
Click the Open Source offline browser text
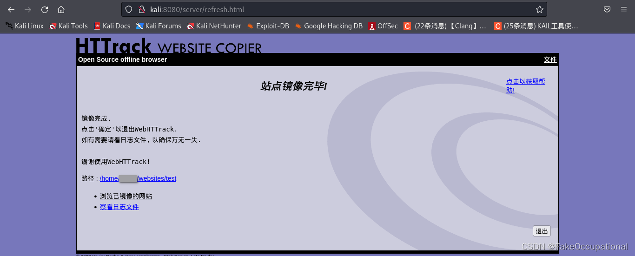tap(122, 59)
